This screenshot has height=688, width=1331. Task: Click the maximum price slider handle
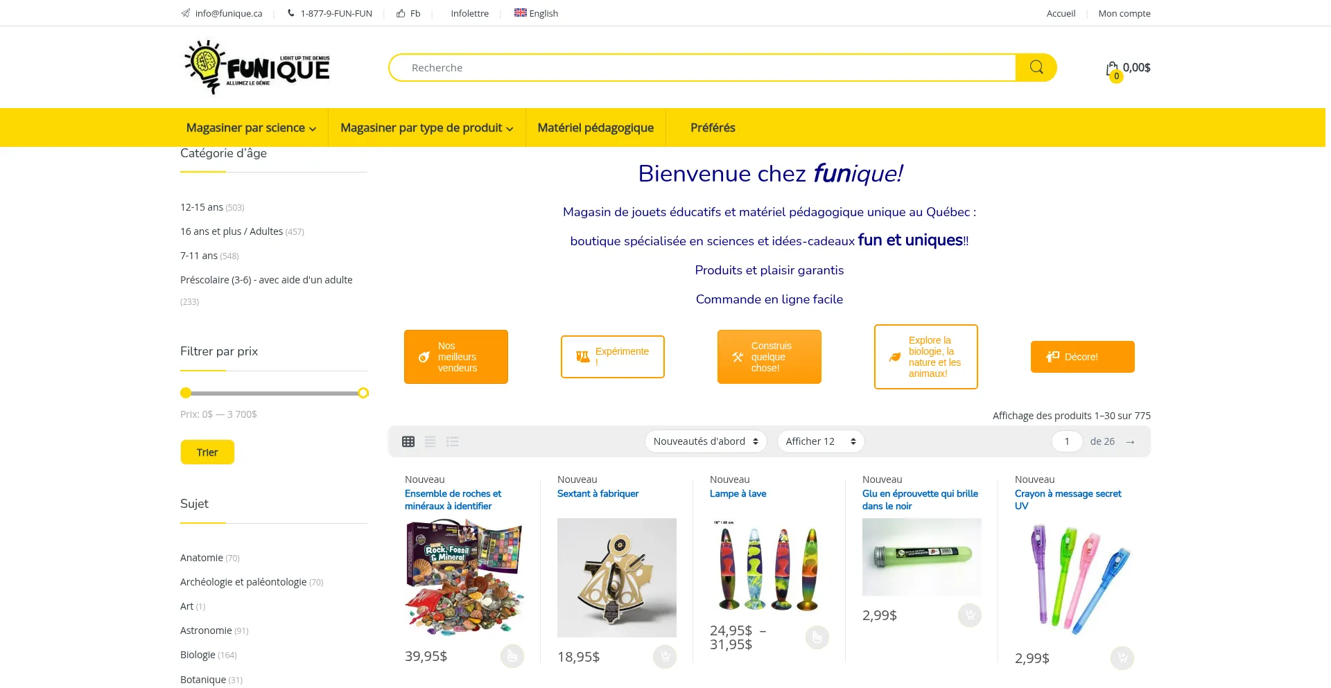click(x=363, y=393)
